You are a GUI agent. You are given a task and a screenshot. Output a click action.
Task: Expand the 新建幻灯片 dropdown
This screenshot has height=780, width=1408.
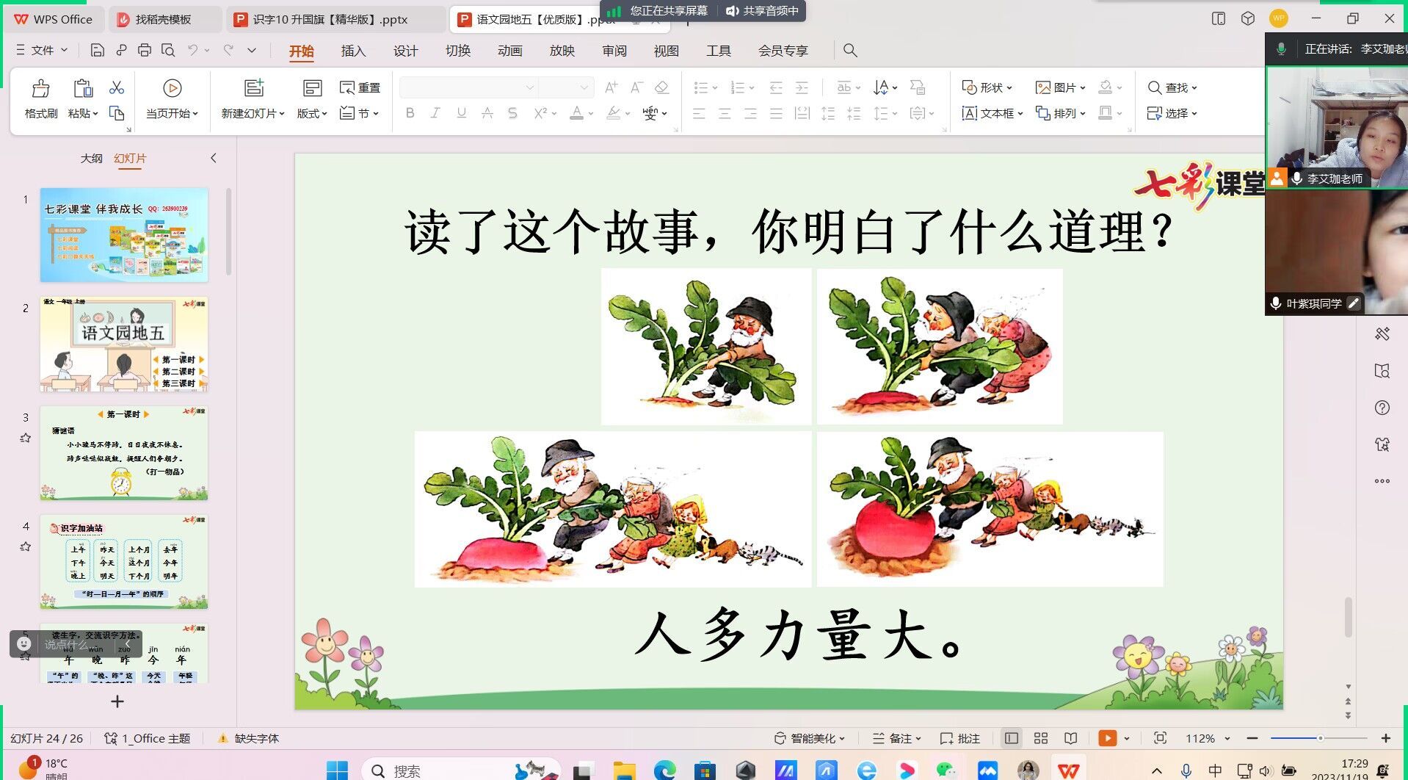point(253,114)
